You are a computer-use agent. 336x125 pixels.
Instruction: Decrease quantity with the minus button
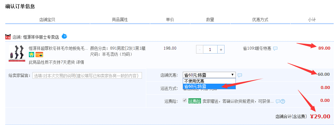click(x=200, y=49)
